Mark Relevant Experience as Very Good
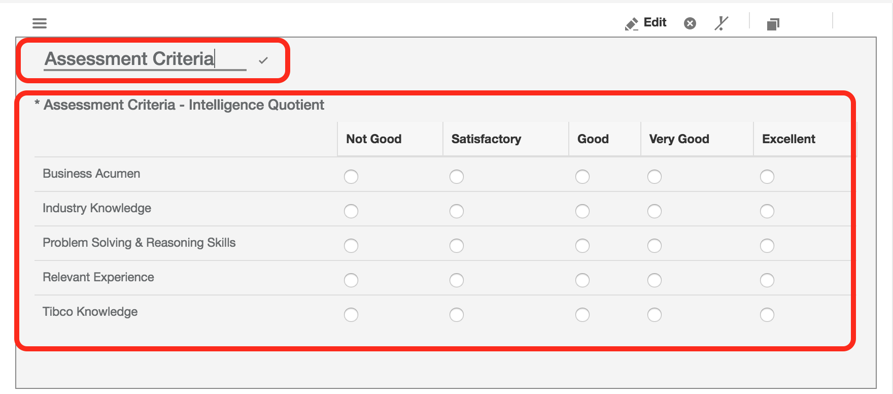The image size is (893, 394). 655,280
